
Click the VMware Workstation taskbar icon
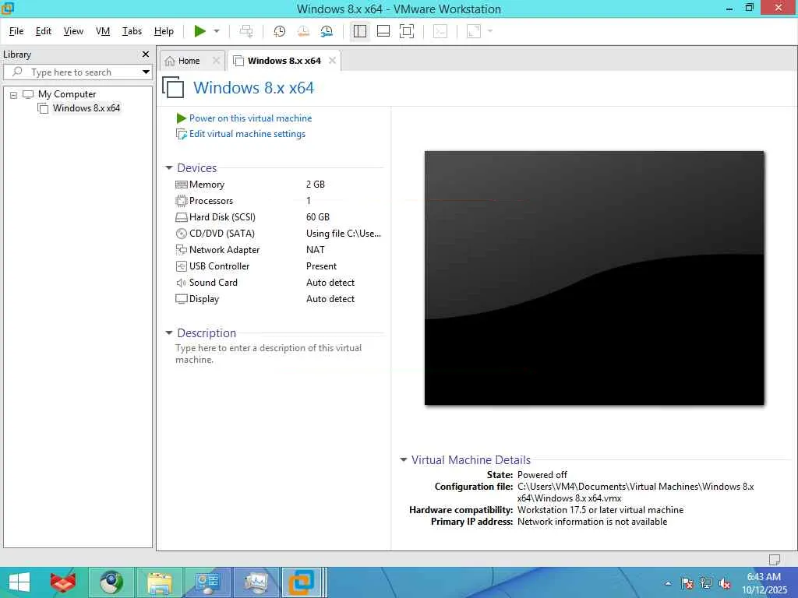coord(302,582)
